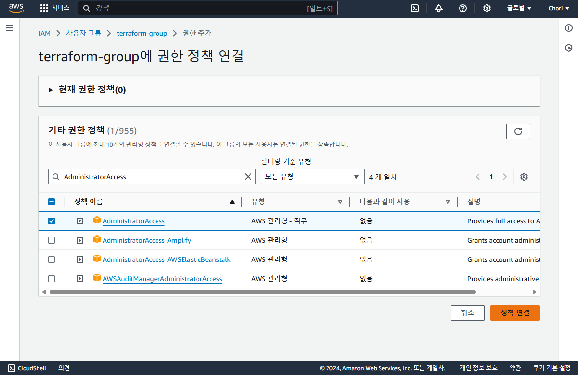Open the Feedback link in footer
The height and width of the screenshot is (375, 578).
click(64, 368)
